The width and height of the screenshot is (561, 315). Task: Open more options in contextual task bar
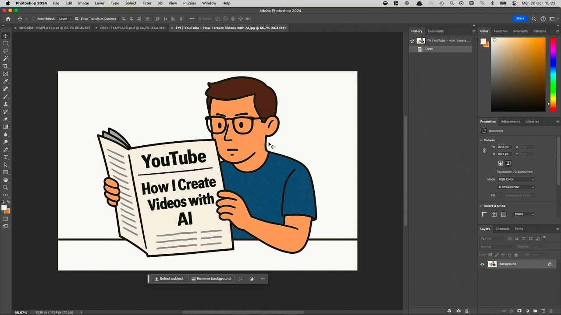point(263,279)
